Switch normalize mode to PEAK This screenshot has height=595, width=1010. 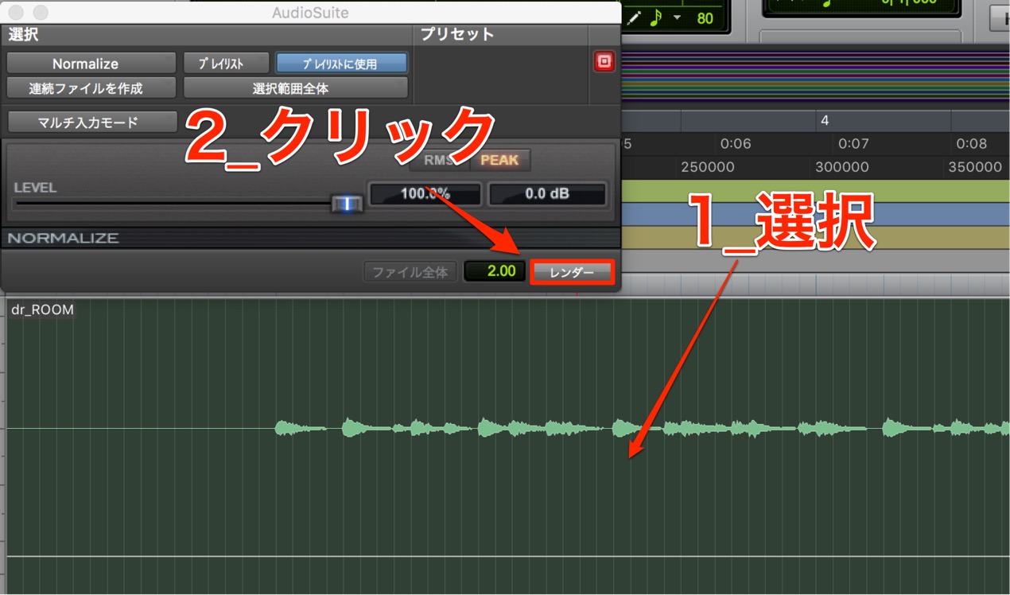pos(500,160)
